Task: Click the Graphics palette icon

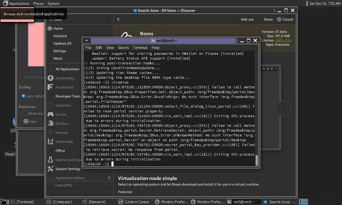Action: [50, 123]
